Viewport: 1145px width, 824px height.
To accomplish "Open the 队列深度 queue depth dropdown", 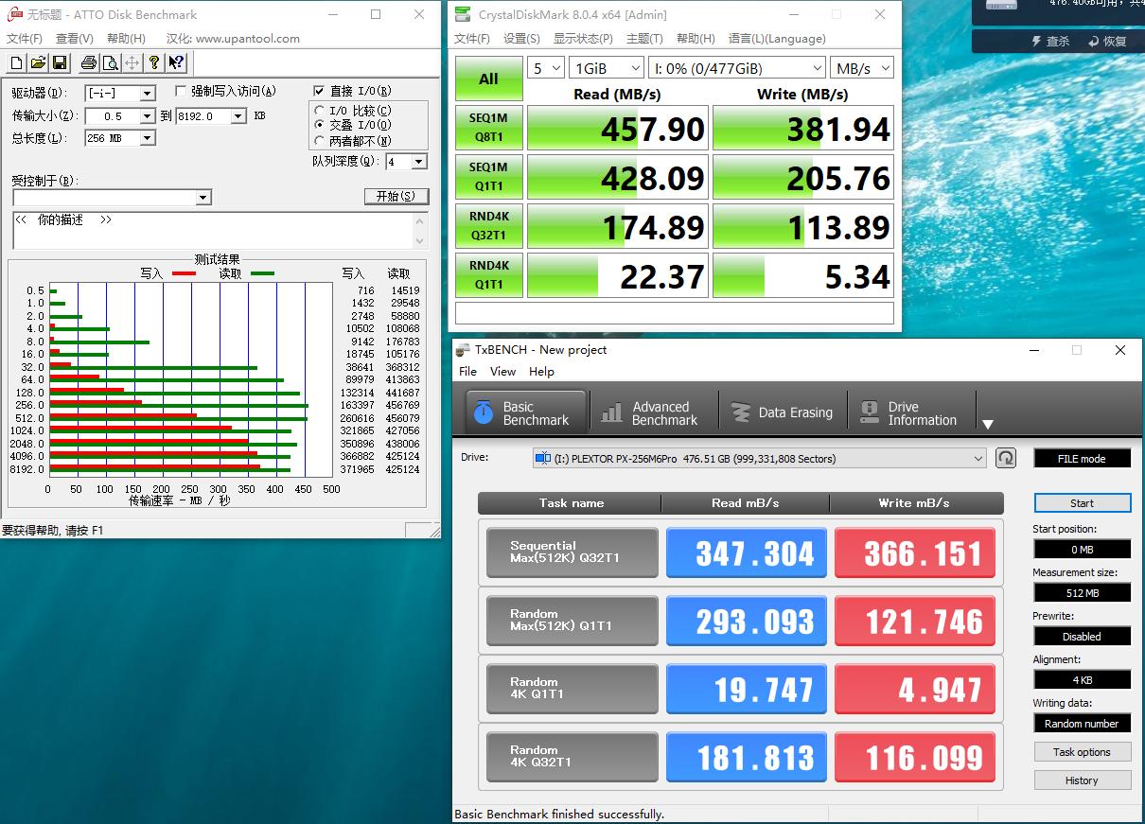I will click(419, 162).
